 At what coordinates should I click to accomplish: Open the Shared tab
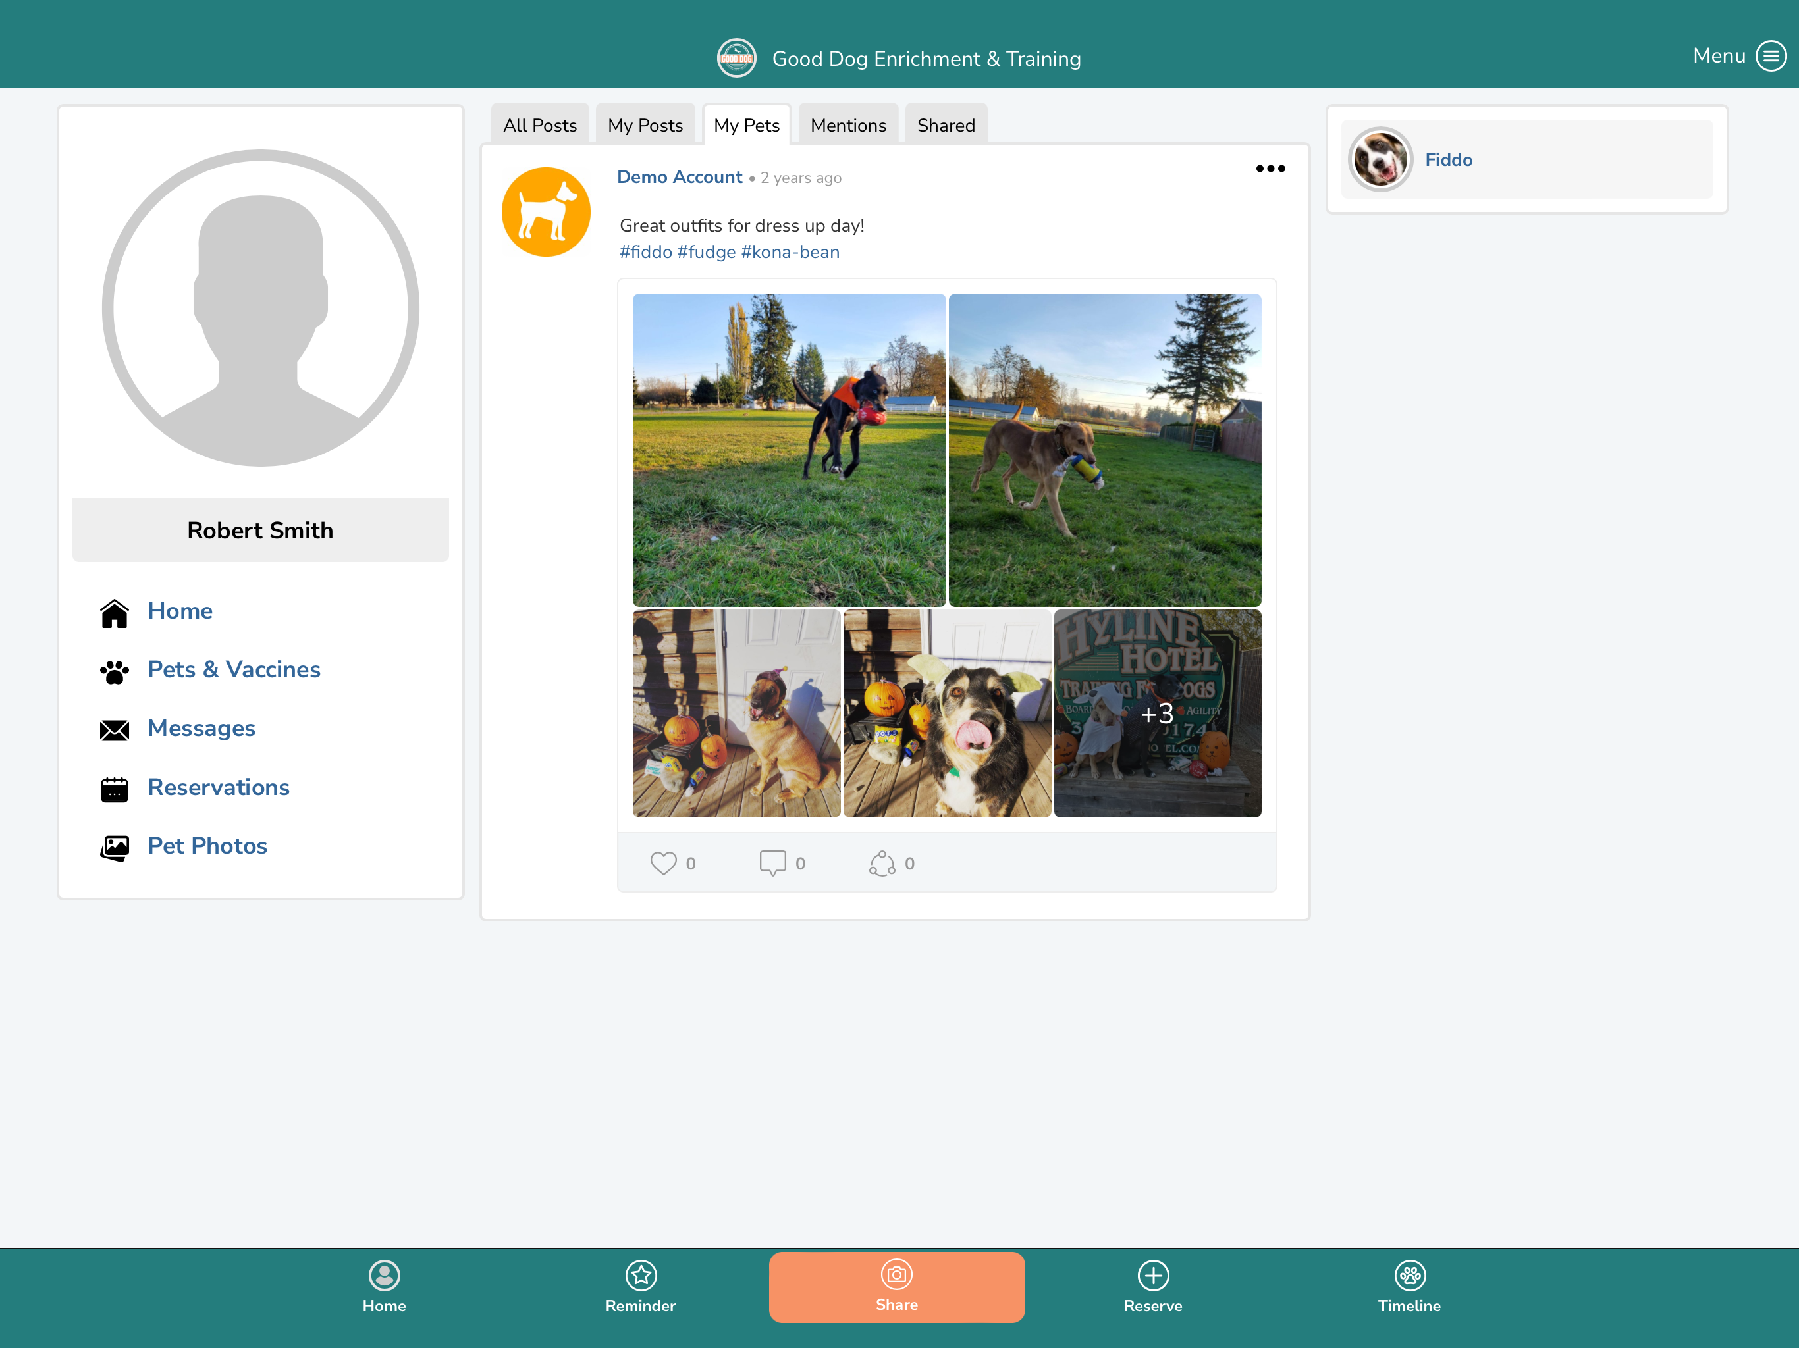[x=946, y=124]
